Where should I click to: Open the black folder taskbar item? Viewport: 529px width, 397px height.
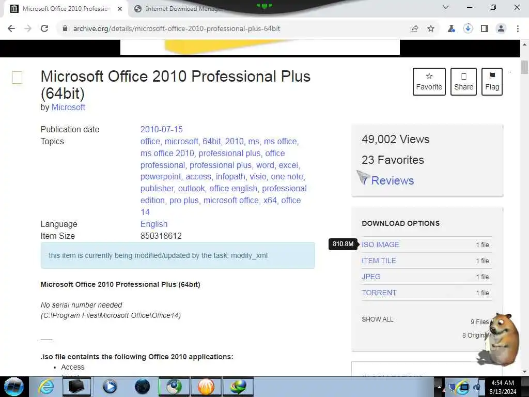coord(76,387)
